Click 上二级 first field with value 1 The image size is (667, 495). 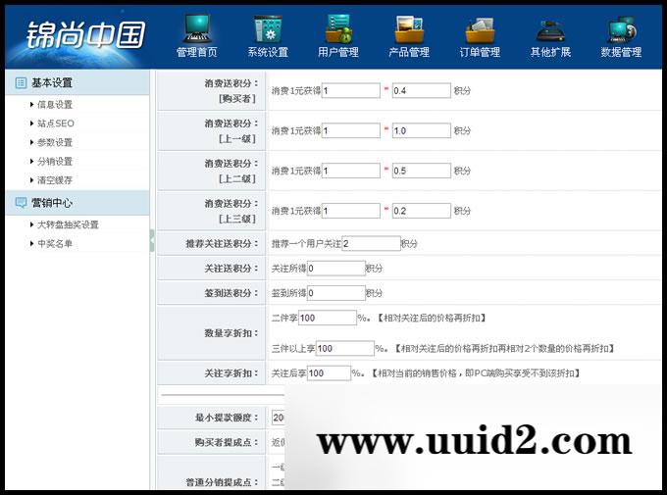(x=351, y=171)
